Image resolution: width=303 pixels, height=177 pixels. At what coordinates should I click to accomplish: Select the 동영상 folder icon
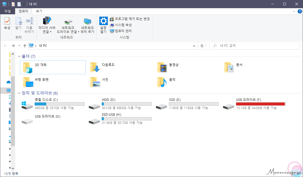click(162, 68)
